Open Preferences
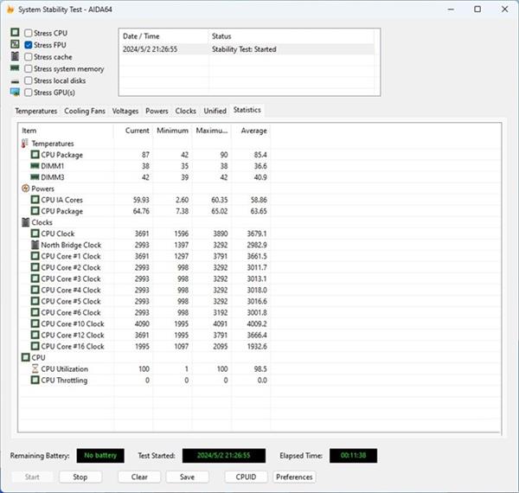The height and width of the screenshot is (493, 519). (294, 477)
